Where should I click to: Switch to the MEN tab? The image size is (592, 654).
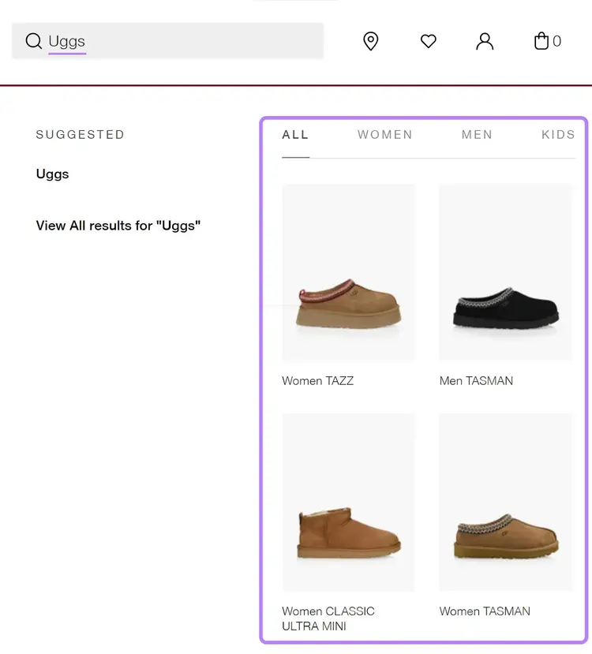pyautogui.click(x=477, y=135)
